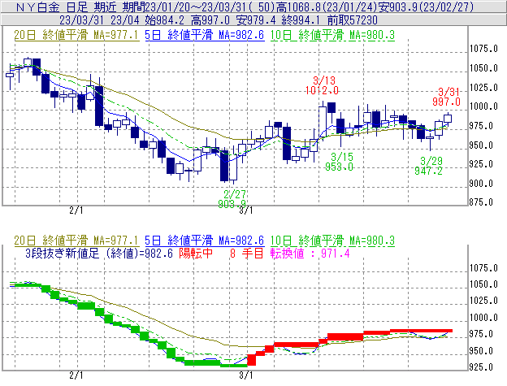Select the 10日 MA=980.3 legend in top chart
The width and height of the screenshot is (507, 386).
(332, 35)
